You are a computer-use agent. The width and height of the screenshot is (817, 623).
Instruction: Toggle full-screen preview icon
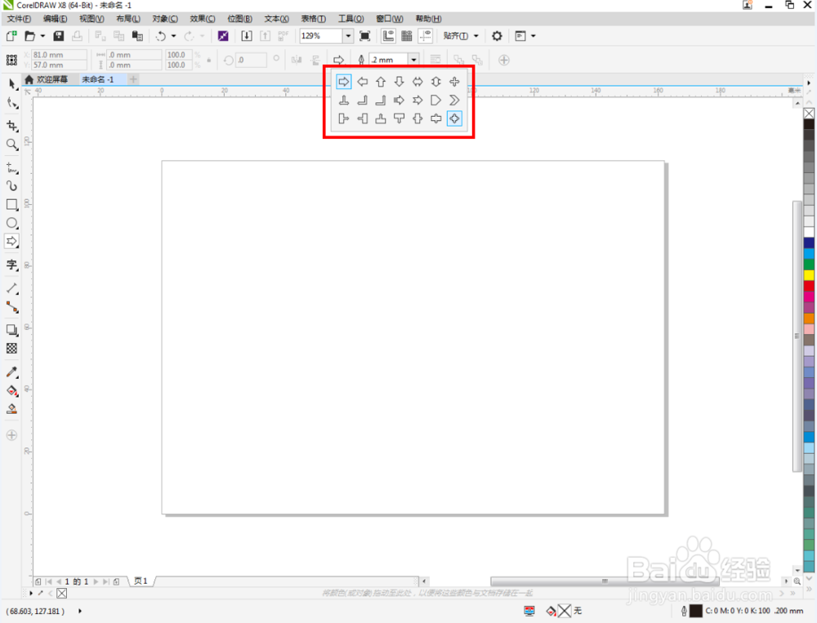tap(364, 36)
